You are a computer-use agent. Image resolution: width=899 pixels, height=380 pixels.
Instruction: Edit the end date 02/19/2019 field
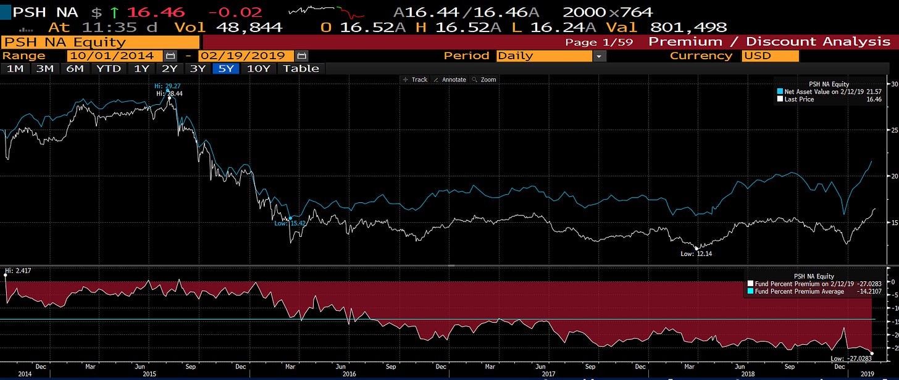(246, 56)
